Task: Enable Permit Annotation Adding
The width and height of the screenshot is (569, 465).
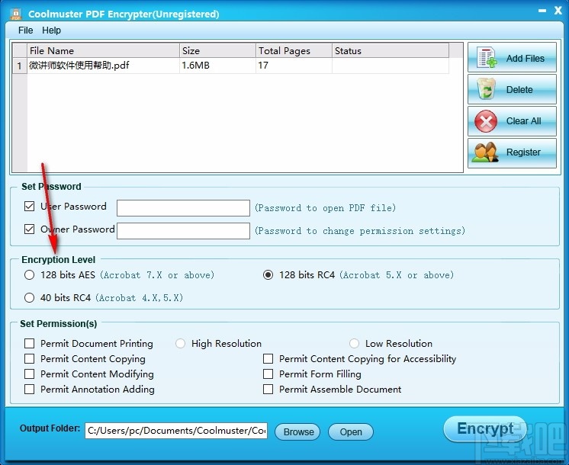Action: tap(29, 389)
